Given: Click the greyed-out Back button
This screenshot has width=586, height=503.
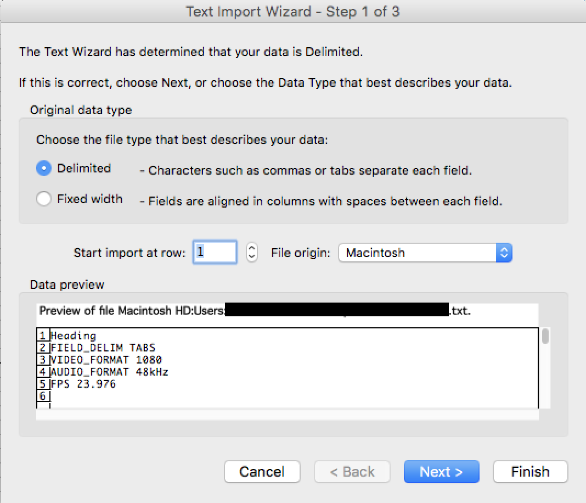Looking at the screenshot, I should (x=352, y=472).
